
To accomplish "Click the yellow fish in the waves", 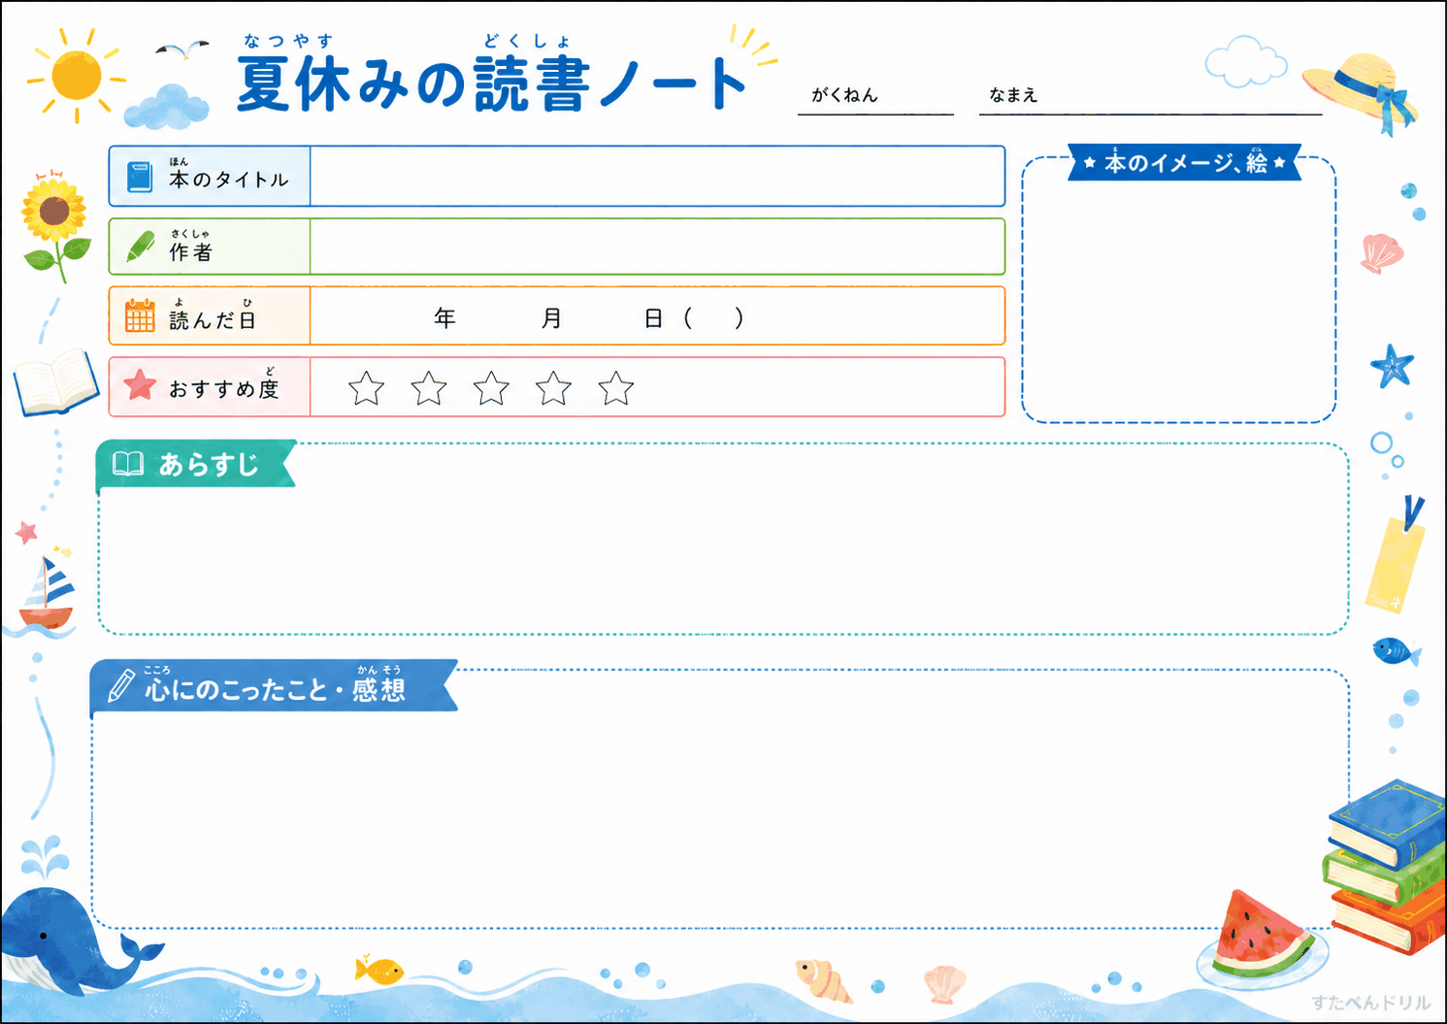I will click(379, 969).
